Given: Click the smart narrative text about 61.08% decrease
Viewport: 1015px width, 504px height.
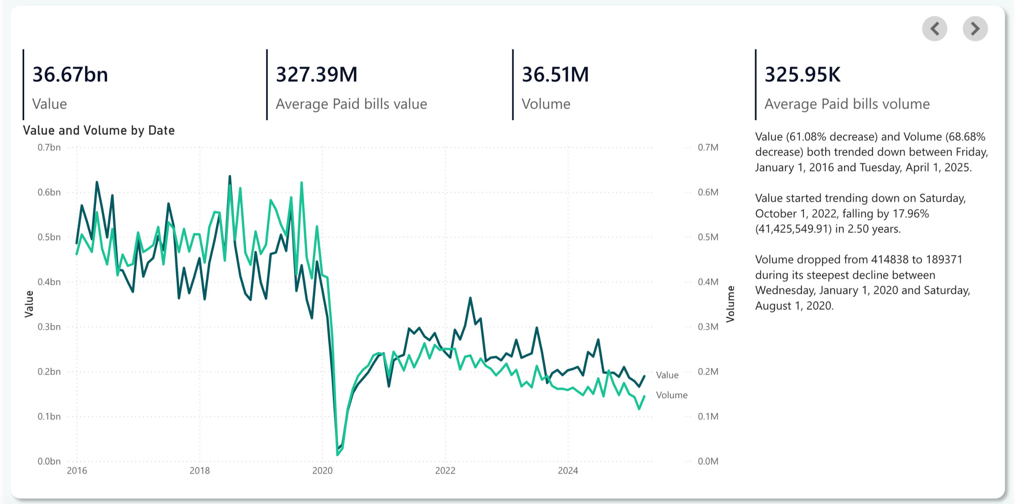Looking at the screenshot, I should click(871, 152).
